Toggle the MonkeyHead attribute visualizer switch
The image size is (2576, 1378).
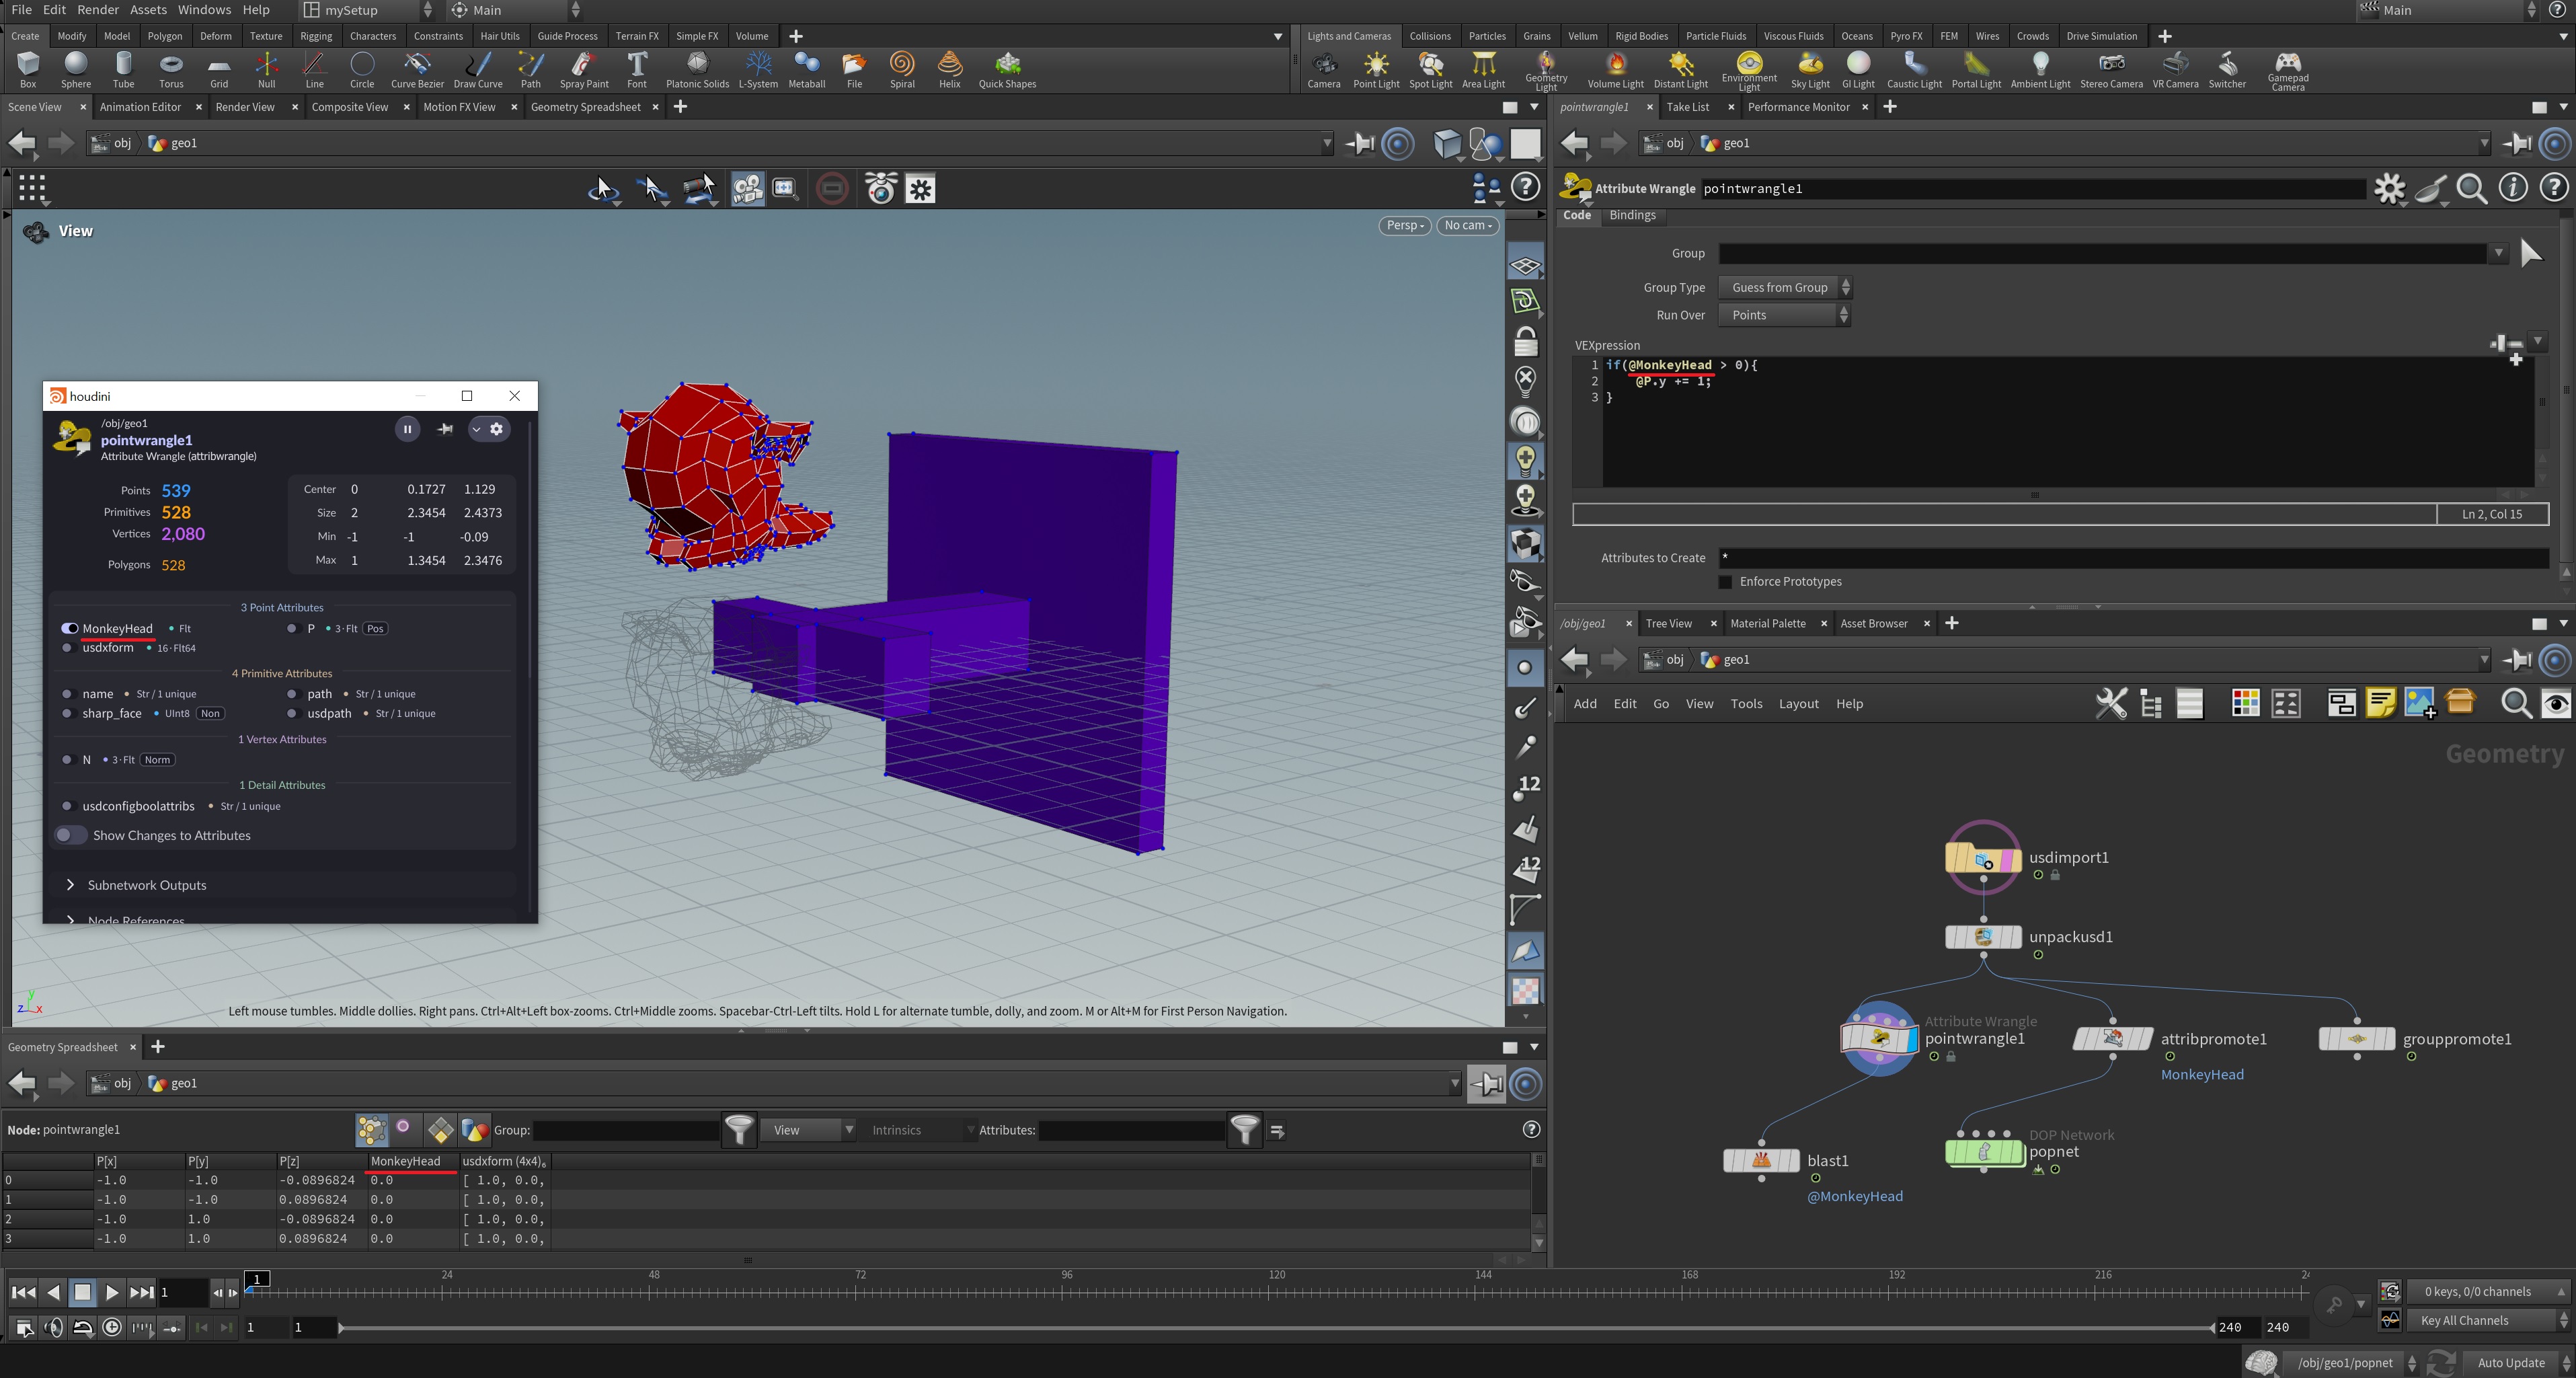point(69,629)
